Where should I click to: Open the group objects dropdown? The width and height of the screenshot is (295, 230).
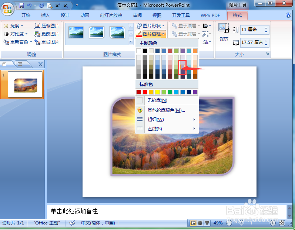207,34
